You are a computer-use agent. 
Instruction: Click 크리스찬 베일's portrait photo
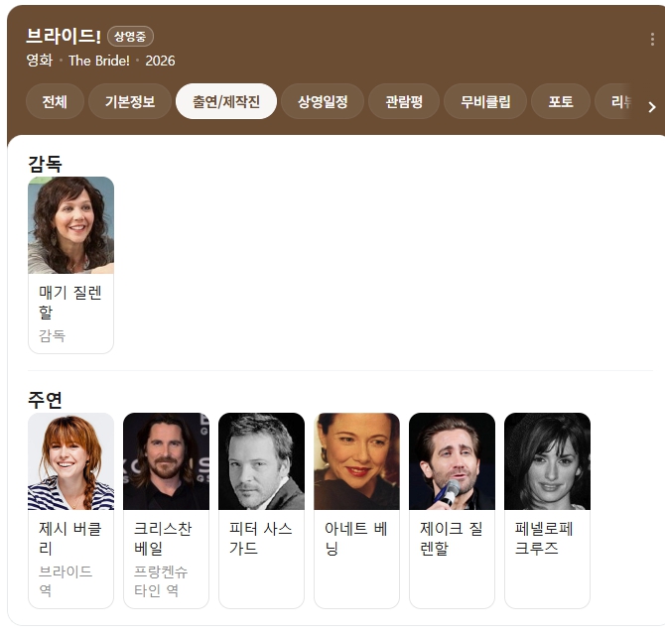click(x=166, y=461)
